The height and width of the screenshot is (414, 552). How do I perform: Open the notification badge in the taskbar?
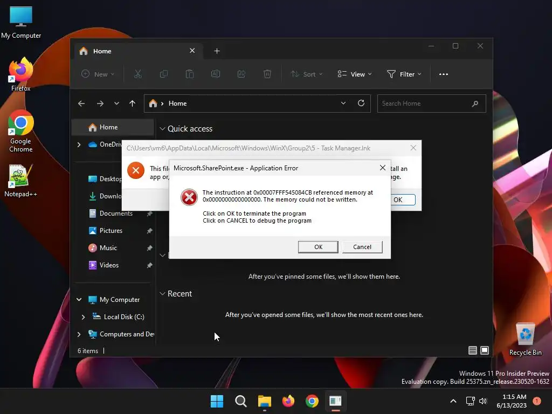537,401
